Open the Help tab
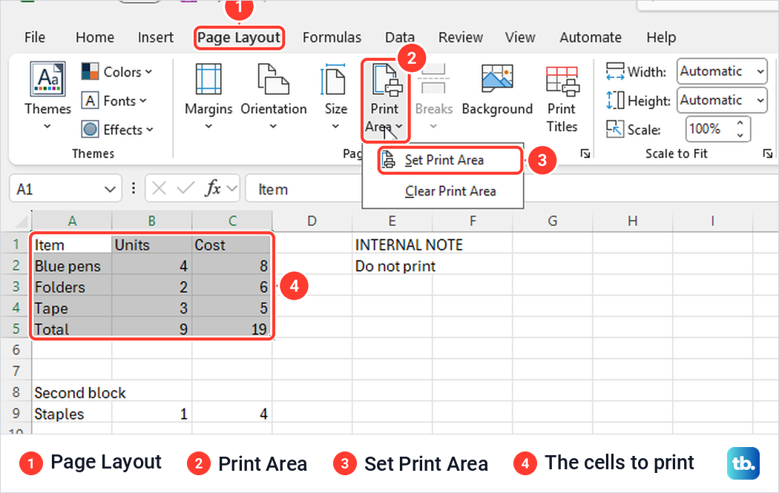Image resolution: width=779 pixels, height=493 pixels. 661,38
